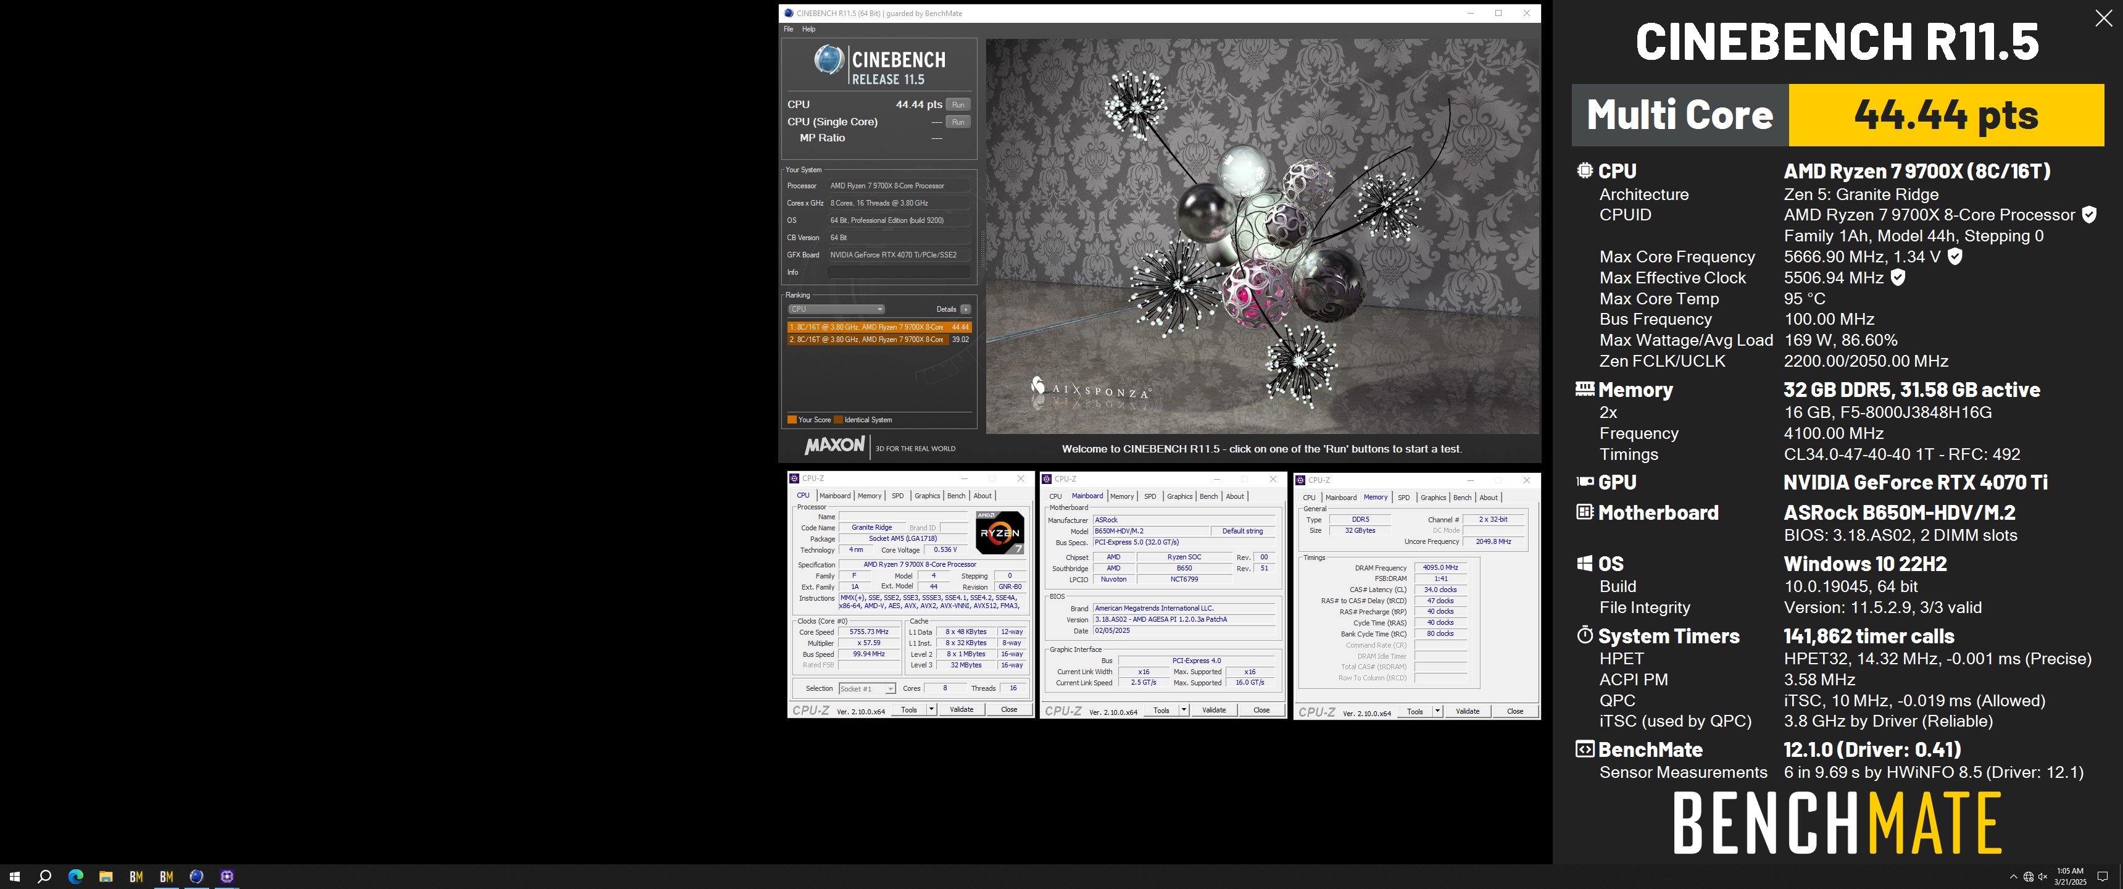Open the Ranking CPU dropdown

point(836,309)
